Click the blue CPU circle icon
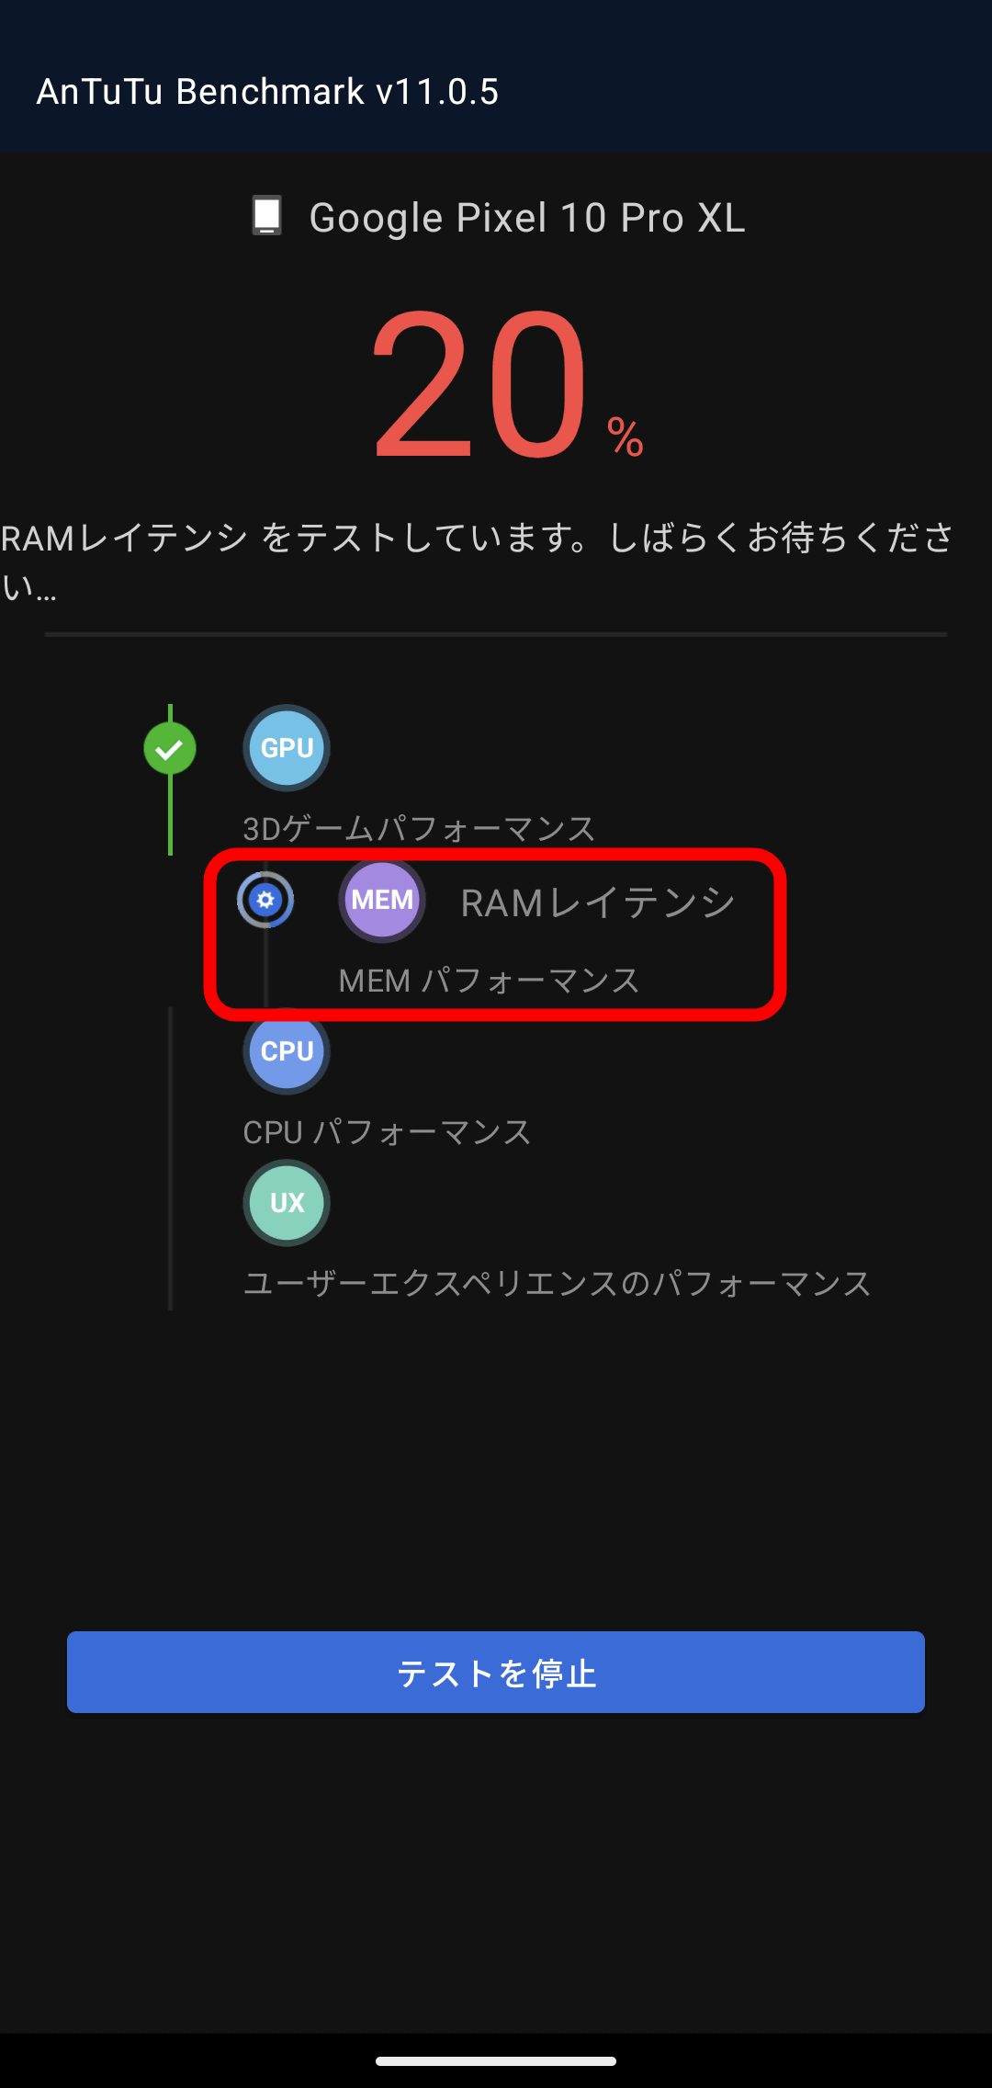 287,1051
